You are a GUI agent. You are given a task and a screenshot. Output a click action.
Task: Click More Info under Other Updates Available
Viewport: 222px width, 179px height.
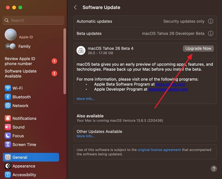pyautogui.click(x=86, y=136)
